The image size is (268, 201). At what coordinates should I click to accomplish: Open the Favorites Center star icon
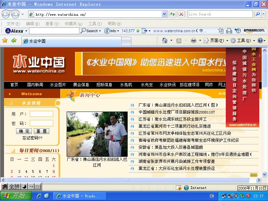click(5, 40)
